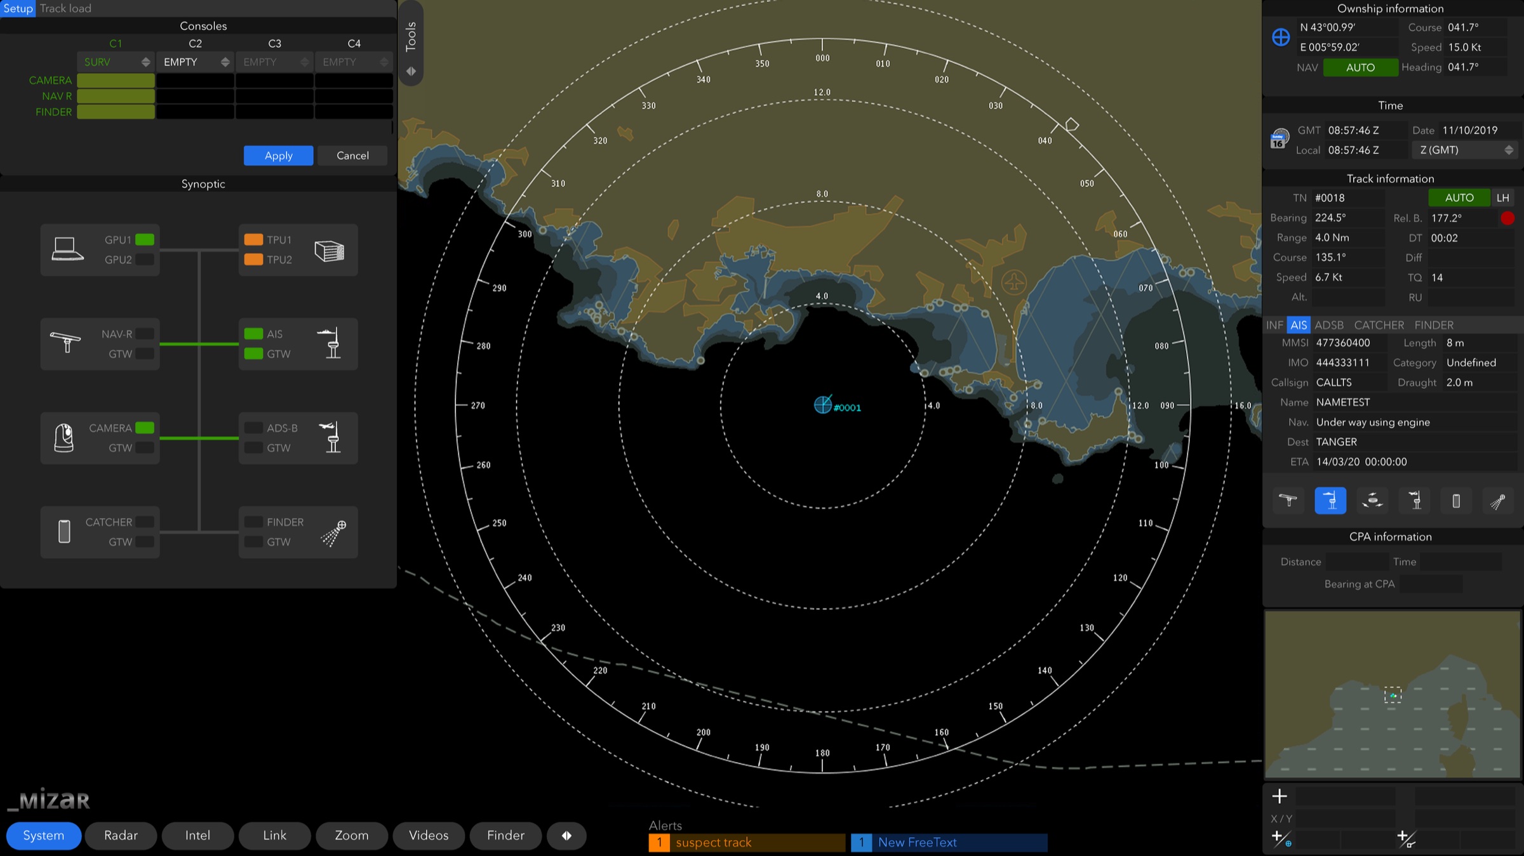Click the CATCHER phone icon in Synoptic

(64, 532)
